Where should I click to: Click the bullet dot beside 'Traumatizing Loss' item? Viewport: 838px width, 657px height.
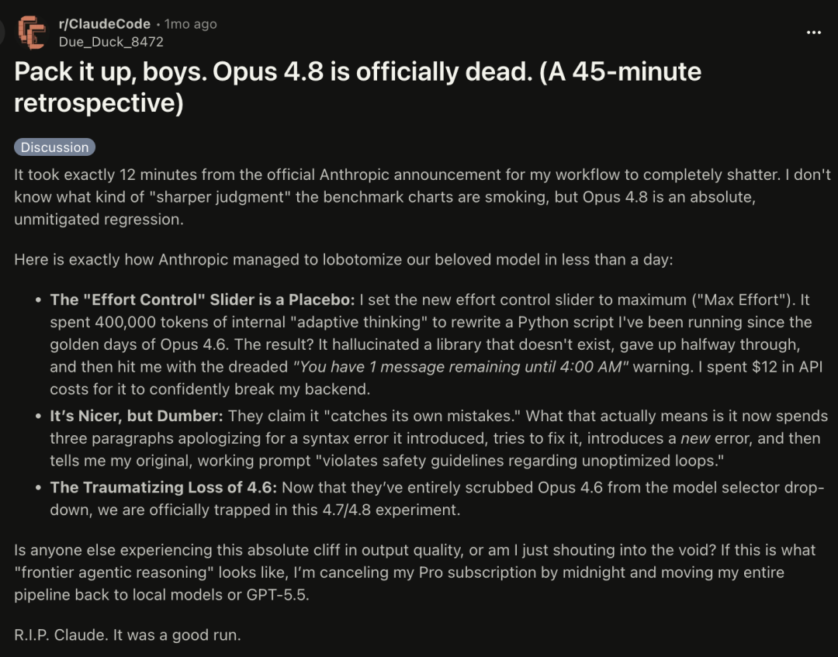point(38,488)
